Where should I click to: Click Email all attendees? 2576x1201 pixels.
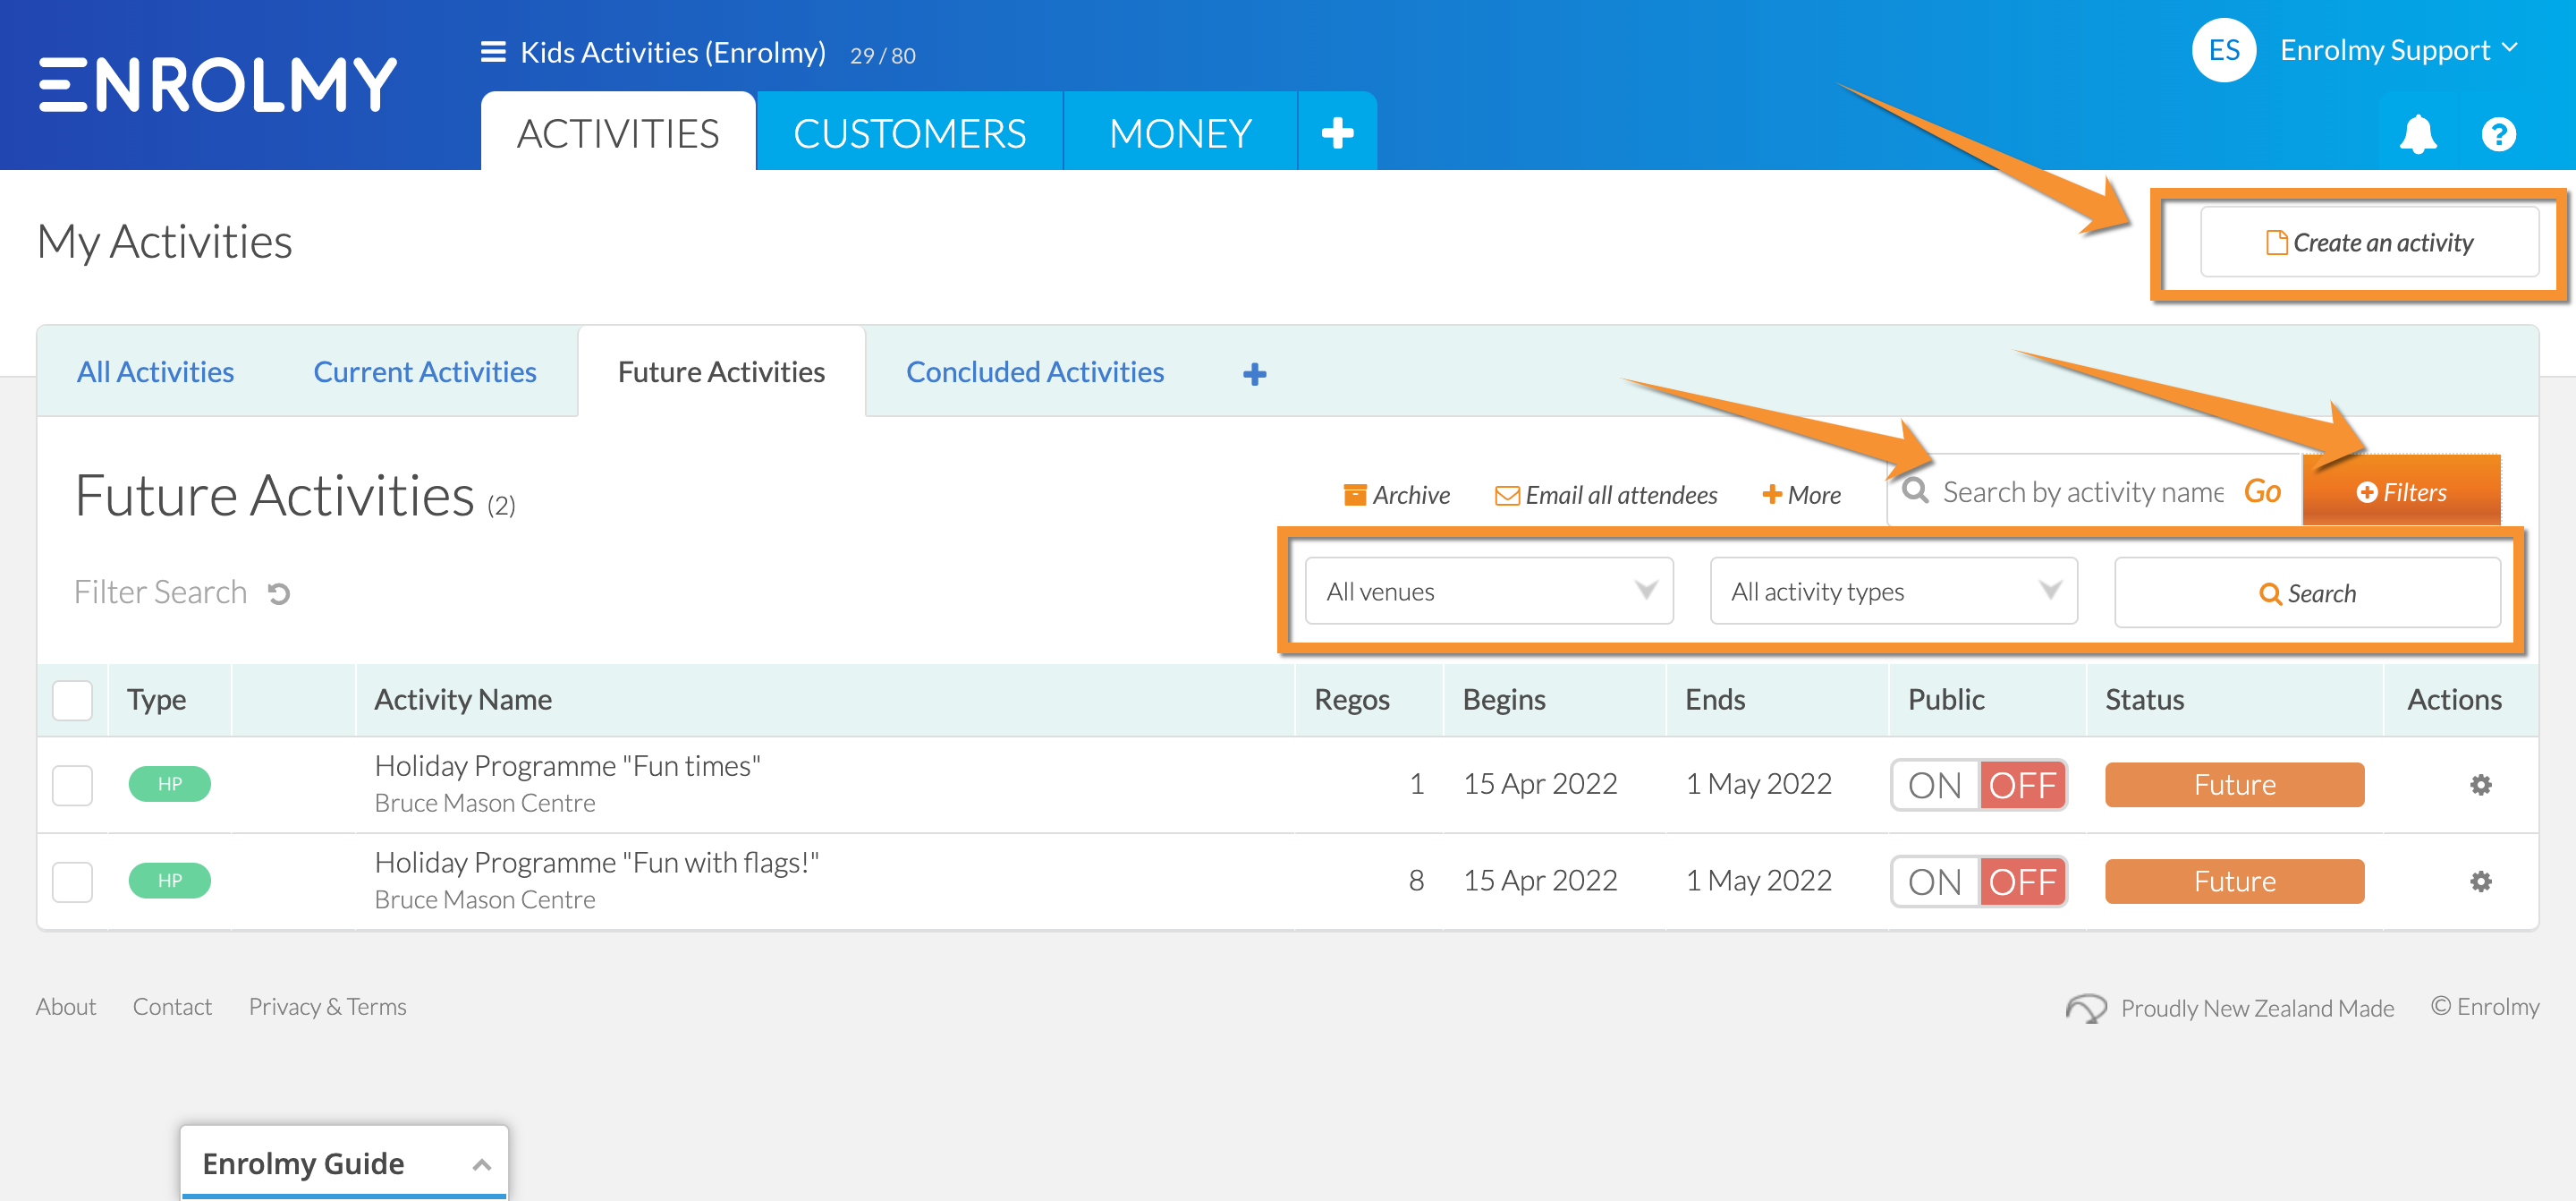click(1606, 494)
